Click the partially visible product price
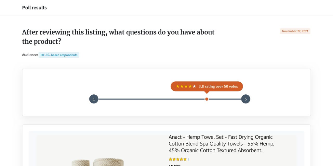The height and width of the screenshot is (166, 333). [x=174, y=165]
